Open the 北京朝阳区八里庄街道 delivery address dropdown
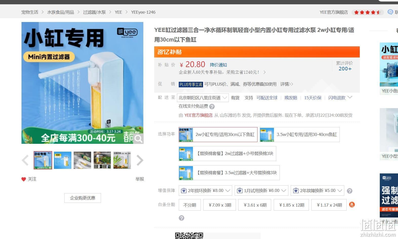 [x=203, y=98]
